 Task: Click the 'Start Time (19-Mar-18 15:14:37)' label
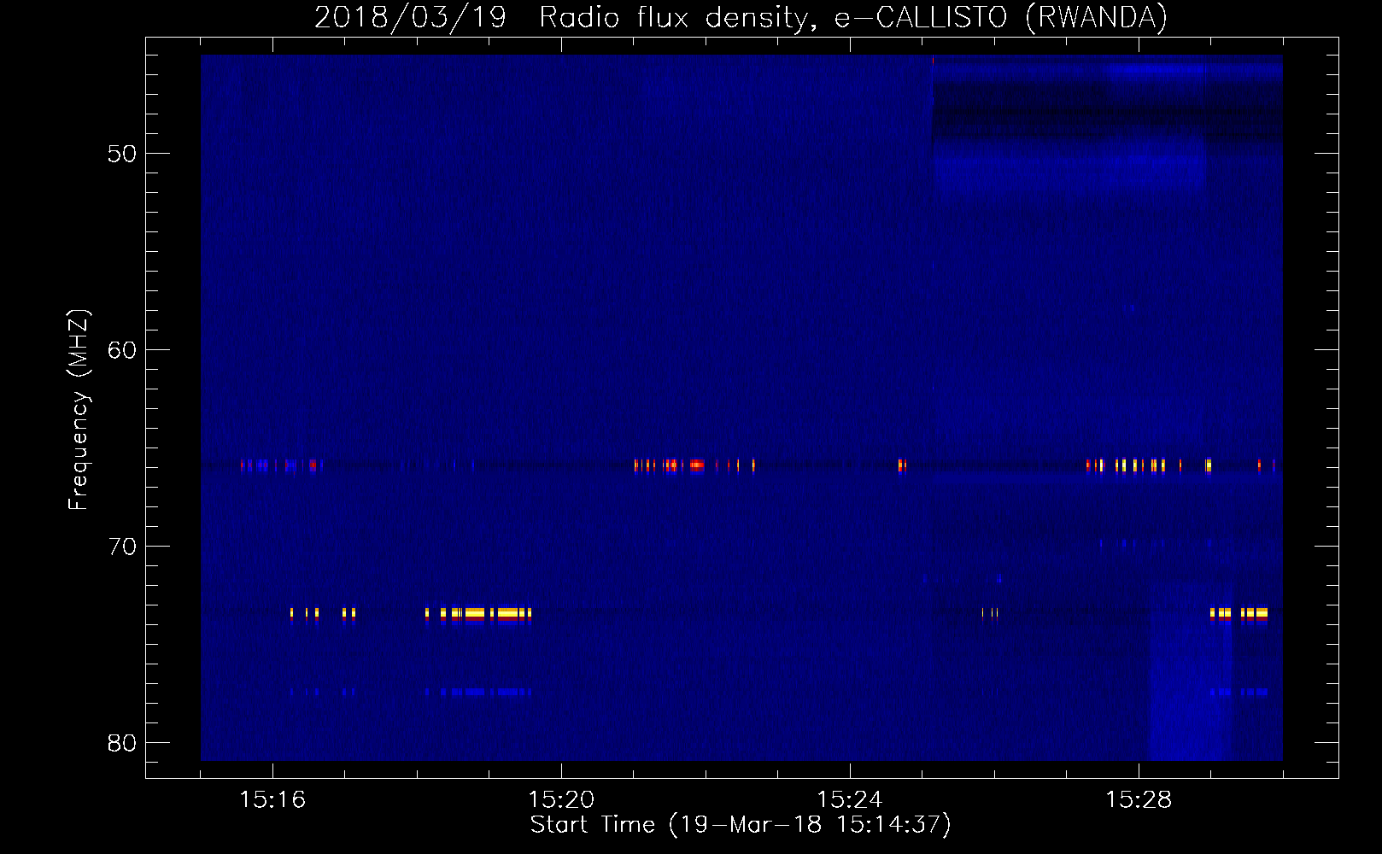741,825
